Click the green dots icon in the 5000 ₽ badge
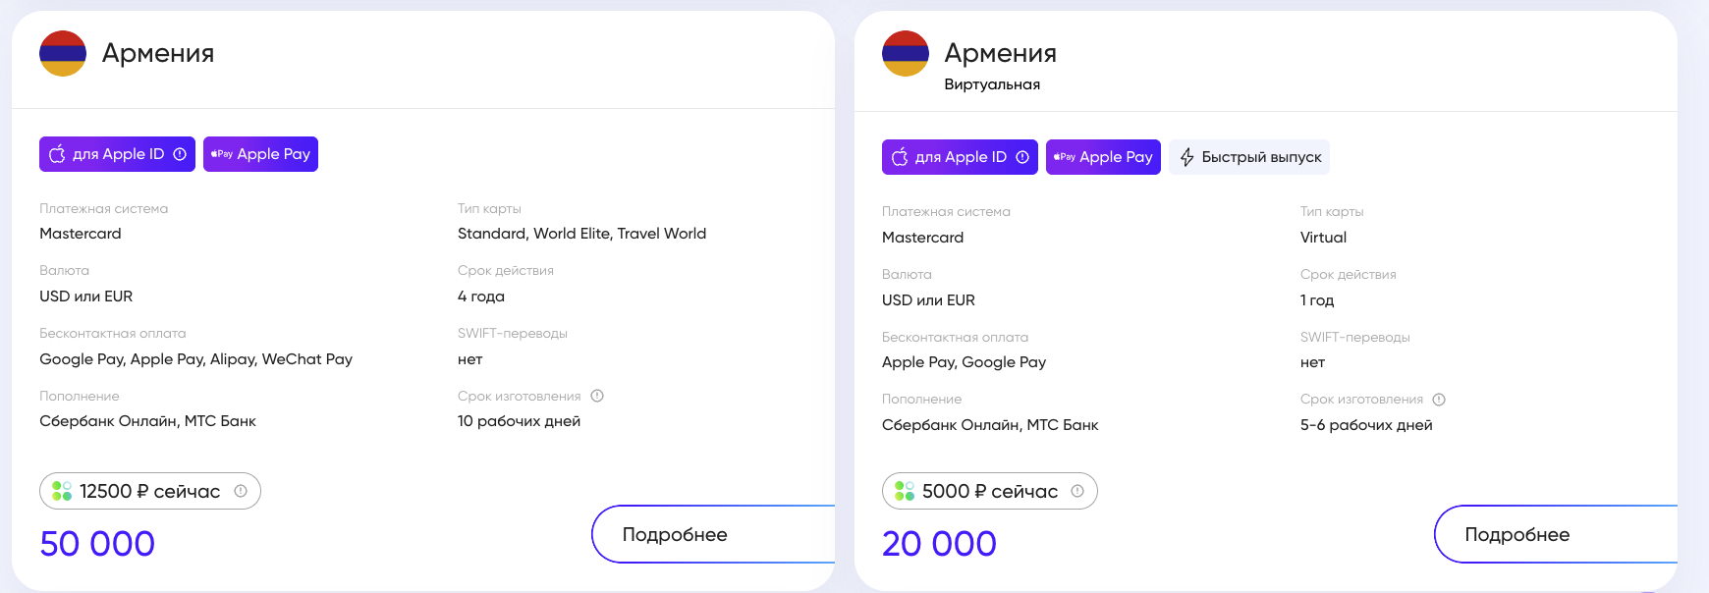1709x593 pixels. pyautogui.click(x=905, y=491)
